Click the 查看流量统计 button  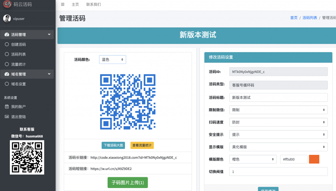[x=142, y=145]
